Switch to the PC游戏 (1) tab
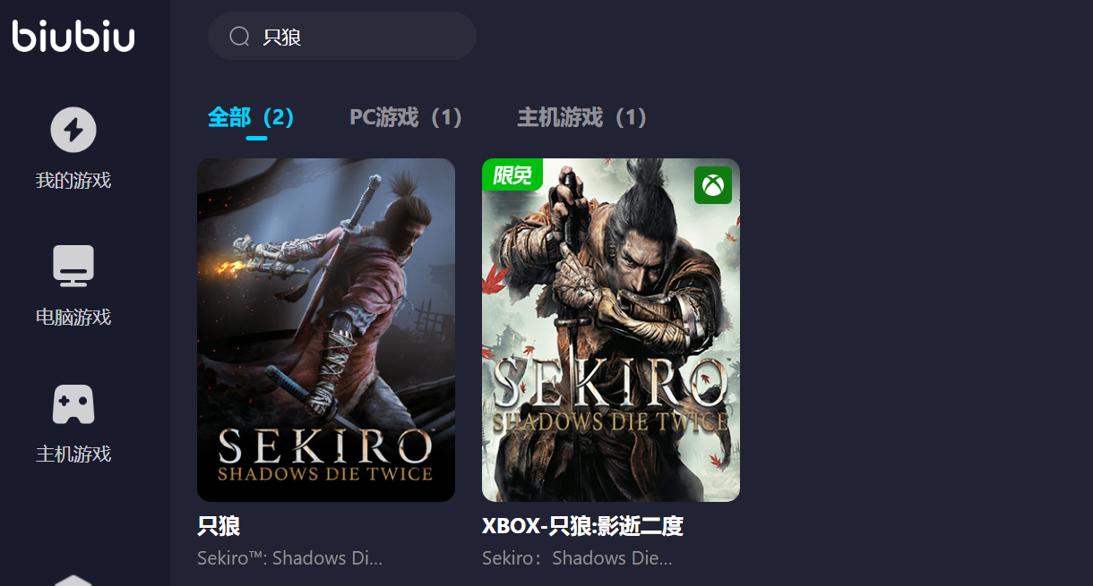This screenshot has height=586, width=1093. pyautogui.click(x=406, y=117)
